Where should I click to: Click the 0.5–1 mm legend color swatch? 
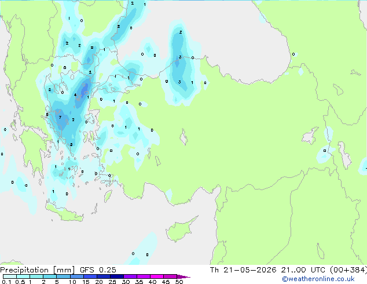(x=23, y=276)
